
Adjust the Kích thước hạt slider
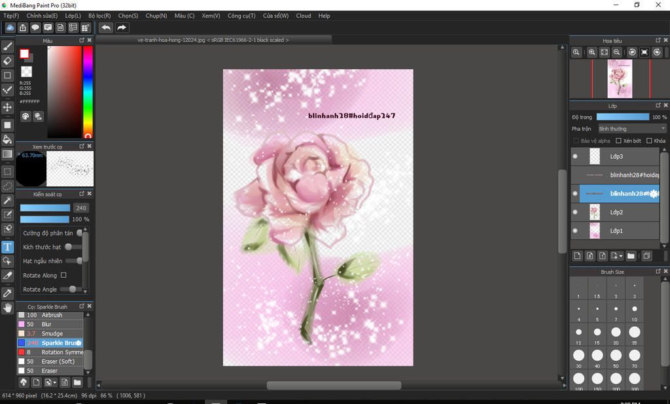click(73, 247)
